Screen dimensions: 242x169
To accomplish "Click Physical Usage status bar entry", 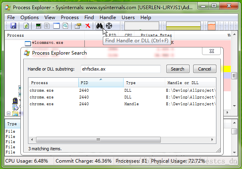I will pyautogui.click(x=178, y=161).
